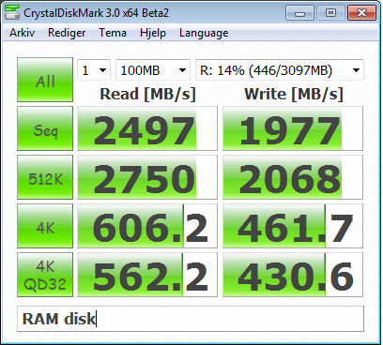Open the 100MB test size dropdown
This screenshot has height=345, width=383.
153,70
